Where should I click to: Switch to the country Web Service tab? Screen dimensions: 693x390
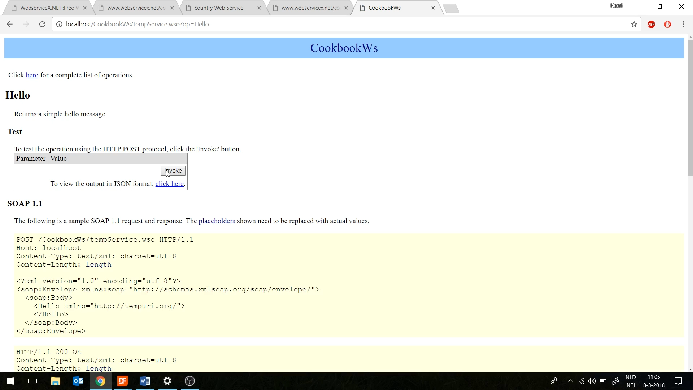point(219,8)
